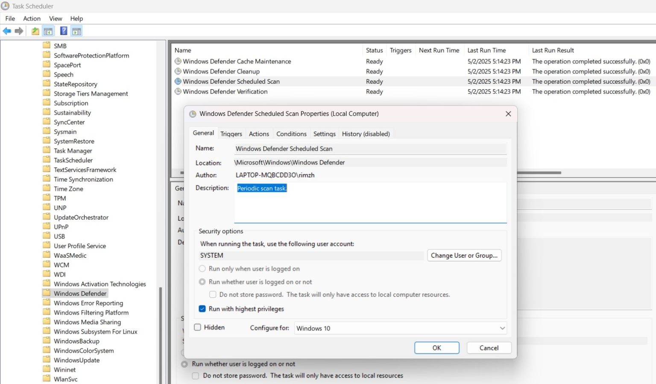The width and height of the screenshot is (656, 384).
Task: Toggle the Show/Hide Action Pane icon
Action: point(76,30)
